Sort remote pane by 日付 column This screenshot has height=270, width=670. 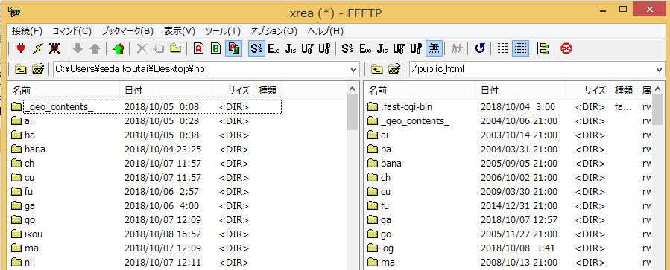[520, 90]
